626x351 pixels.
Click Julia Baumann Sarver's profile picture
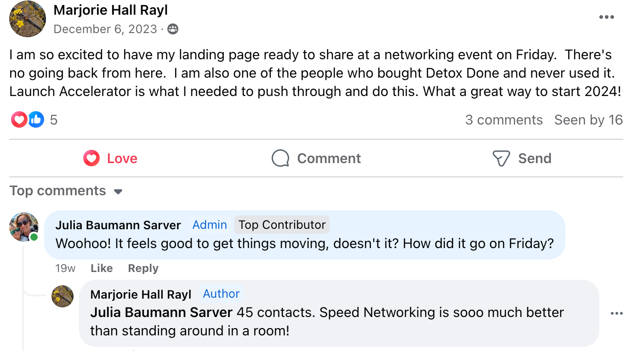(24, 226)
